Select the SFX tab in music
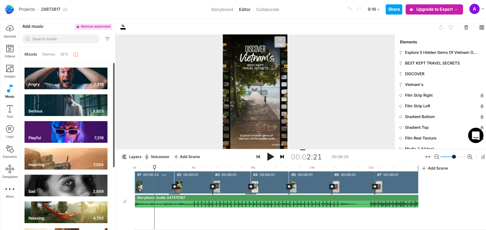 point(64,54)
